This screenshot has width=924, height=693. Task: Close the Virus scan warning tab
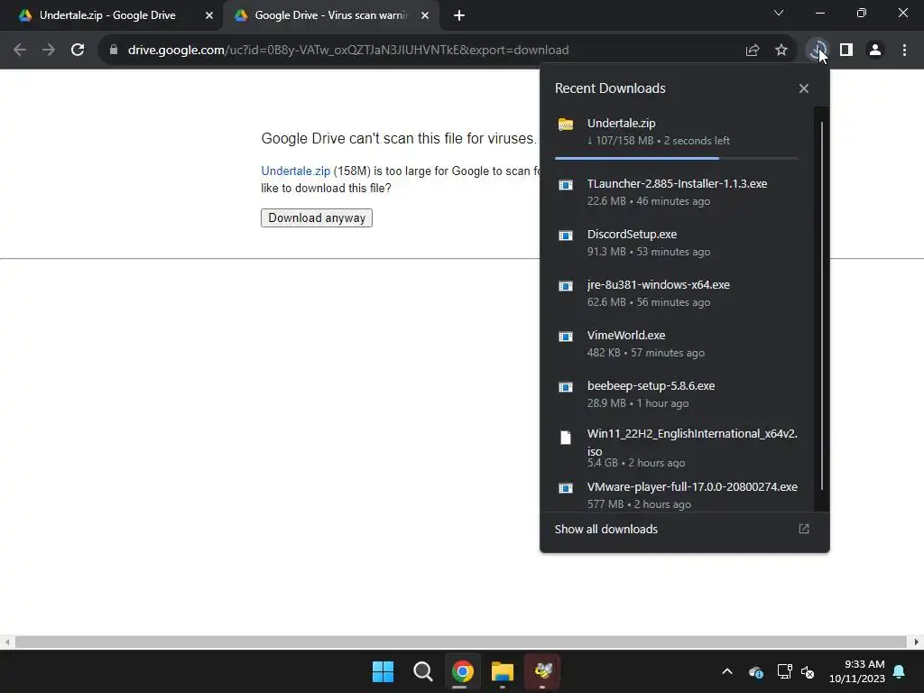[425, 15]
